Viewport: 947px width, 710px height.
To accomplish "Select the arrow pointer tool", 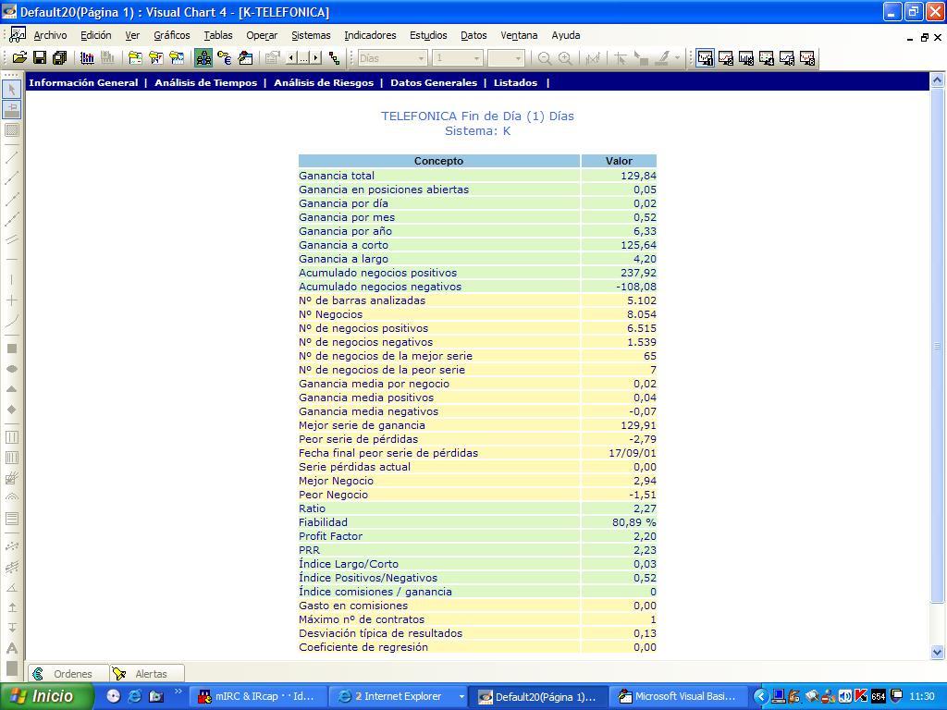I will 11,90.
